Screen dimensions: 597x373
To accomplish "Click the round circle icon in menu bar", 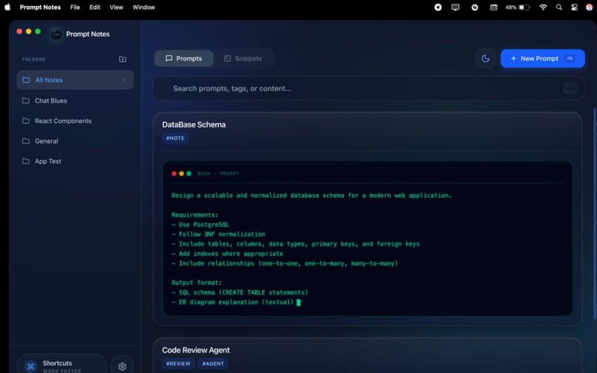I will point(475,7).
